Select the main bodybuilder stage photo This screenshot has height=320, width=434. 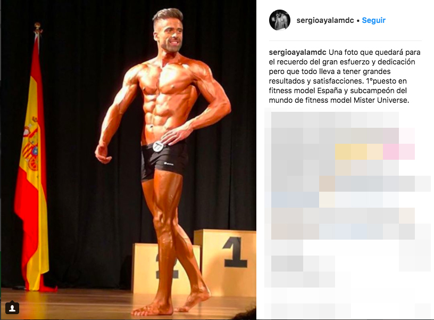(128, 160)
